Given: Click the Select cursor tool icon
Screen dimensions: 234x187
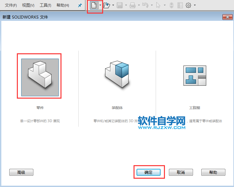Looking at the screenshot, I should 158,5.
